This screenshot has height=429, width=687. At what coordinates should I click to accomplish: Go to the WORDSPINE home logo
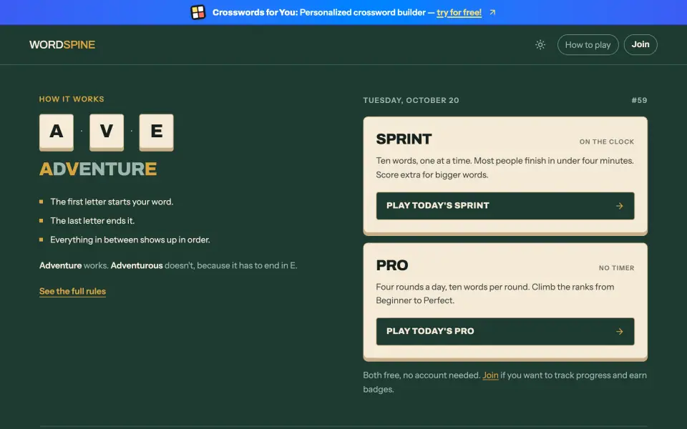[x=62, y=44]
